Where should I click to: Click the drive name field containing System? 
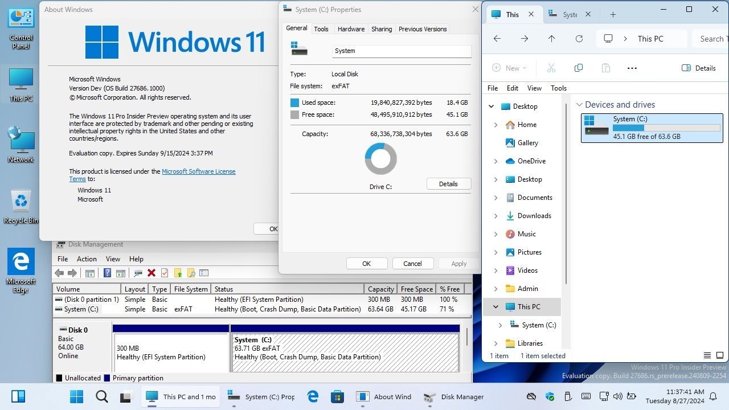402,51
